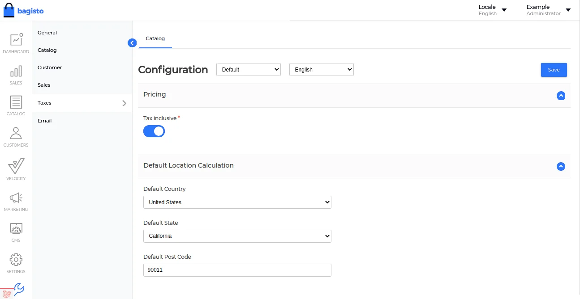Screen dimensions: 580x299
Task: Click the Default State label
Action: pos(161,223)
